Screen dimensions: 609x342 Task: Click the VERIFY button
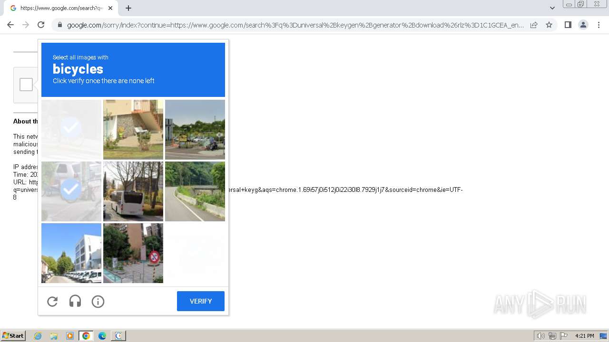pos(201,301)
